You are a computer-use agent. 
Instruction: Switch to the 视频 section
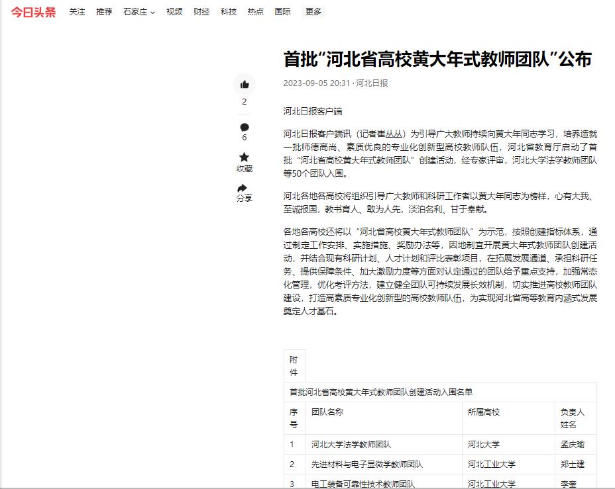coord(174,12)
